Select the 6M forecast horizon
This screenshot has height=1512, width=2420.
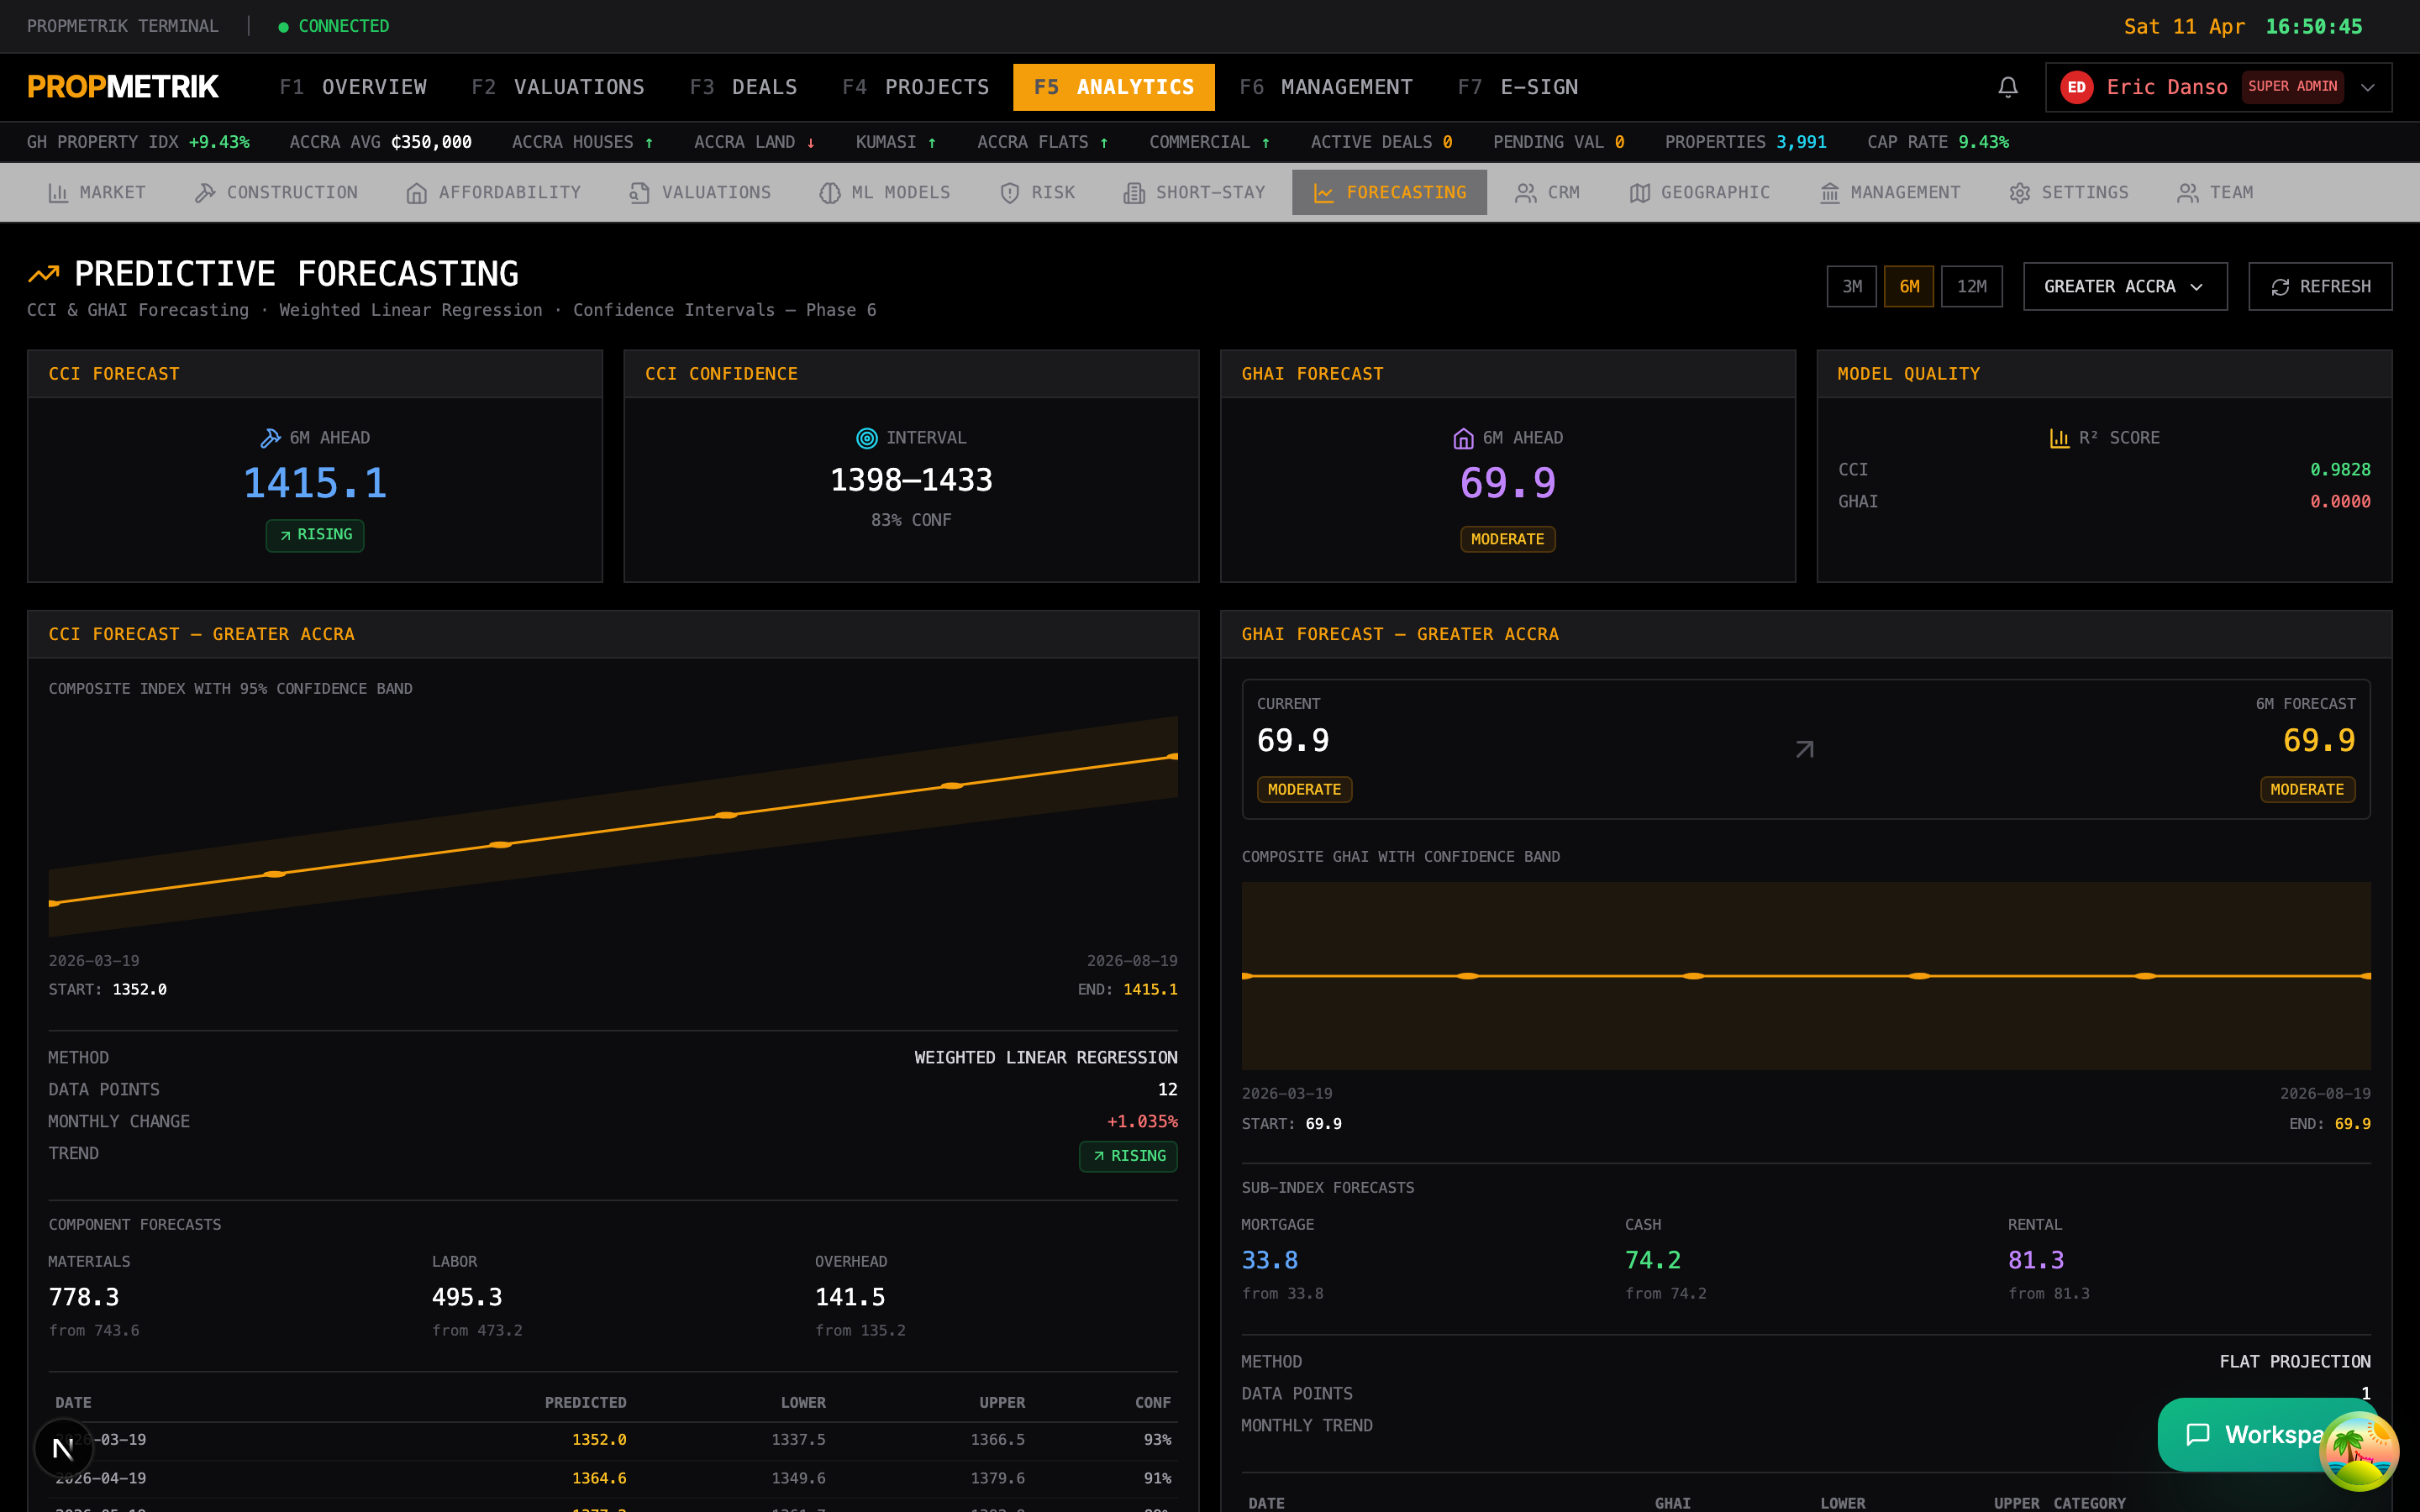(x=1908, y=286)
